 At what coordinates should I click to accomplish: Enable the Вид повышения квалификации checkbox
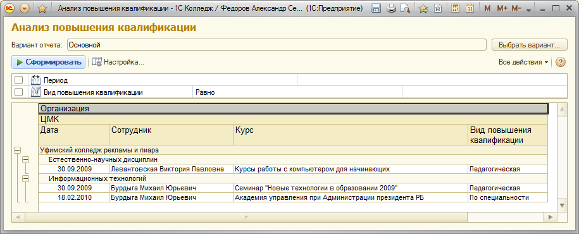pyautogui.click(x=18, y=92)
